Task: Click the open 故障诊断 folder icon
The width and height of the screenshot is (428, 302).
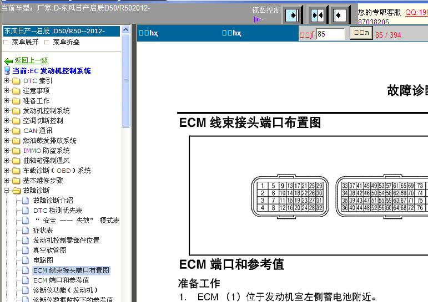Action: pyautogui.click(x=17, y=191)
